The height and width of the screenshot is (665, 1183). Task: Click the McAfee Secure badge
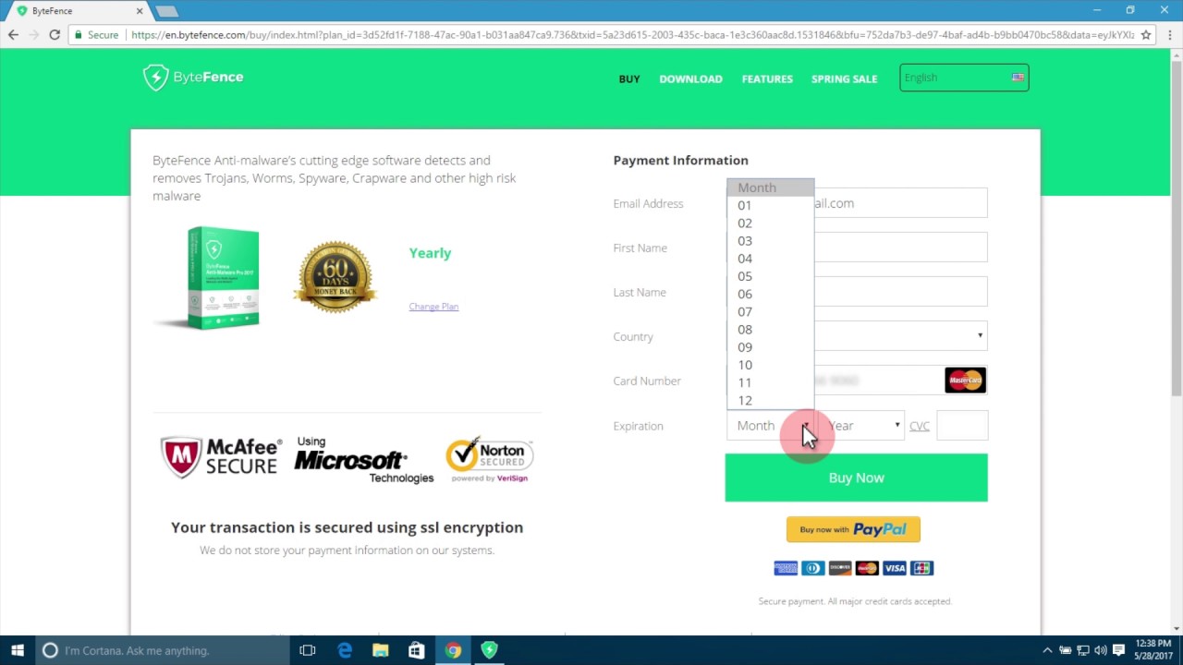pyautogui.click(x=220, y=457)
